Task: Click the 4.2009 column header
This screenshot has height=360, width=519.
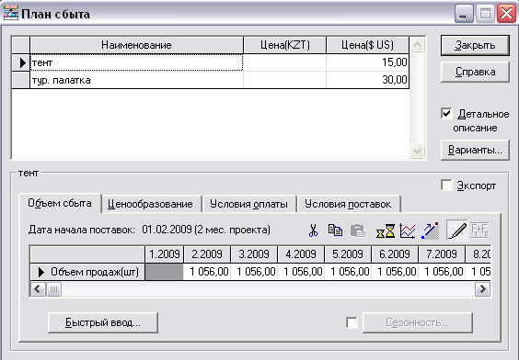Action: (x=301, y=254)
